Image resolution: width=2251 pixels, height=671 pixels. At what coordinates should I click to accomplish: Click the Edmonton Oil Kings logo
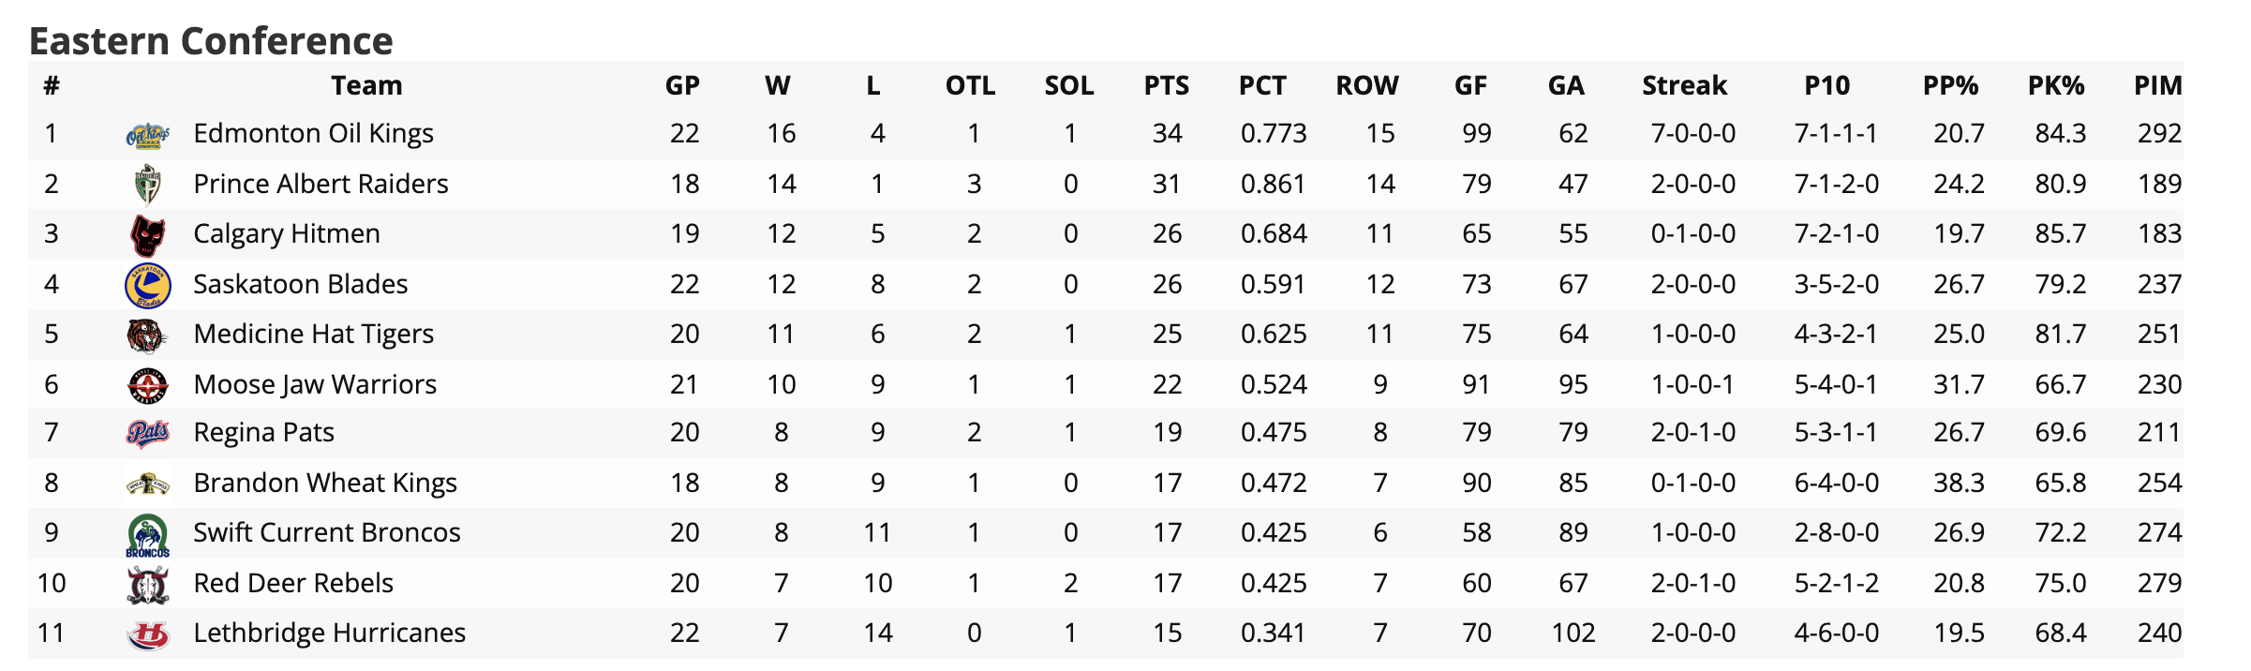[147, 135]
